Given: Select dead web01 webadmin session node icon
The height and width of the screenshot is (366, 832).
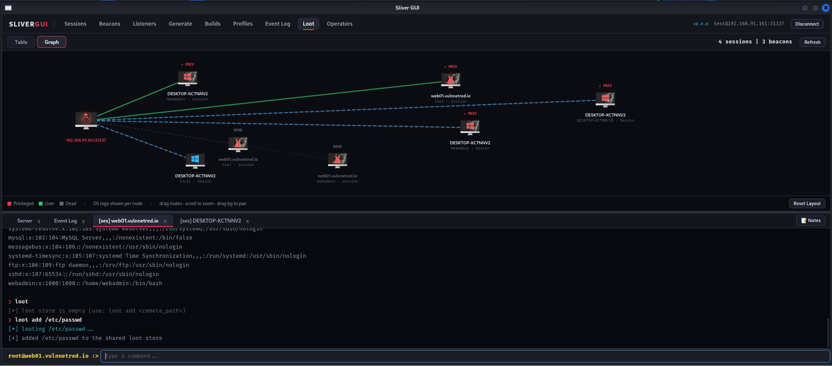Looking at the screenshot, I should 338,160.
